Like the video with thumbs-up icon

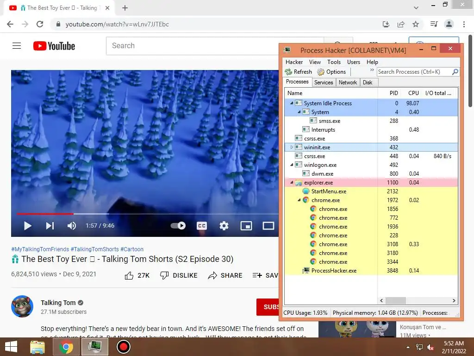[x=129, y=275]
